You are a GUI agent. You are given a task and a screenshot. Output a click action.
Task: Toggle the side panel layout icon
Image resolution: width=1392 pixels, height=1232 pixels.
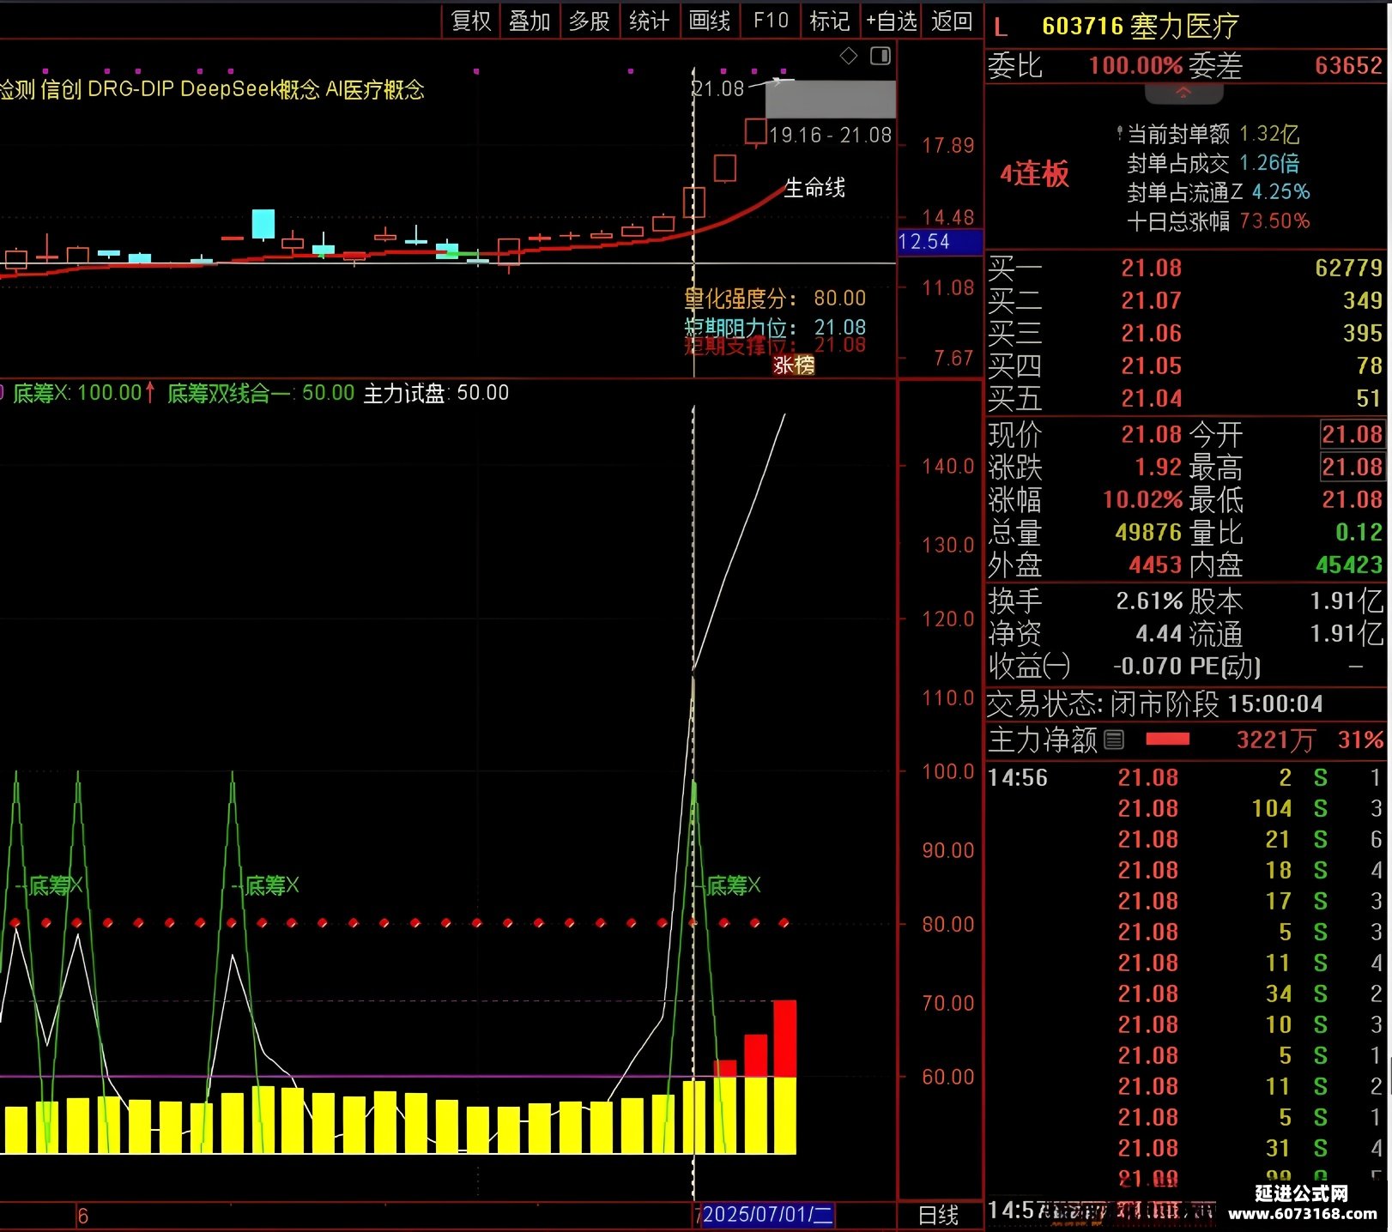click(881, 57)
